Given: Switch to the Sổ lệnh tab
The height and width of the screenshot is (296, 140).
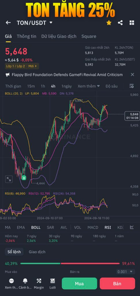Looking at the screenshot, I should tap(14, 252).
